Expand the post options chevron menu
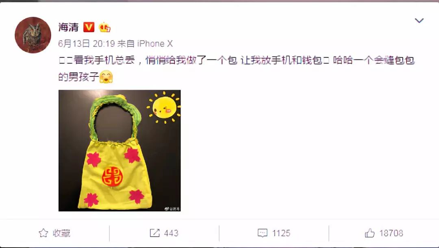The image size is (439, 248). 419,20
